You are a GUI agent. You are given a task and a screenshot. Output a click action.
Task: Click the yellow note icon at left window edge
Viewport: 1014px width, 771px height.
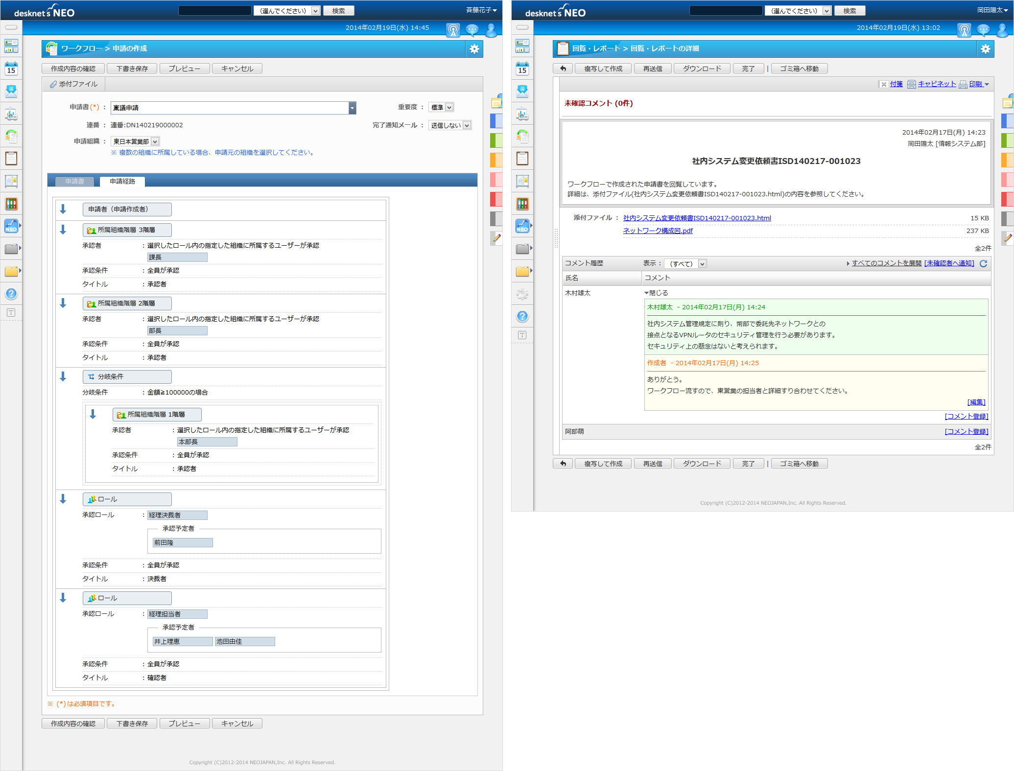tap(496, 102)
